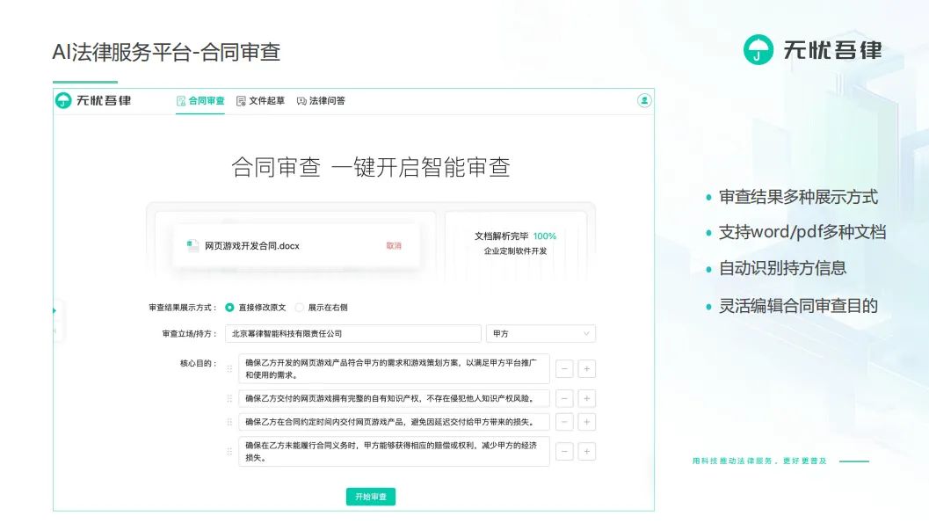Click plus to add a new core purpose
Viewport: 929px width, 523px height.
[x=586, y=368]
